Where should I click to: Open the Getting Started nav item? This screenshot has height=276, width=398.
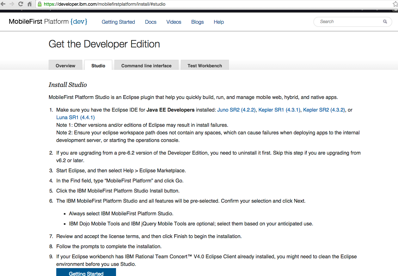pos(118,22)
